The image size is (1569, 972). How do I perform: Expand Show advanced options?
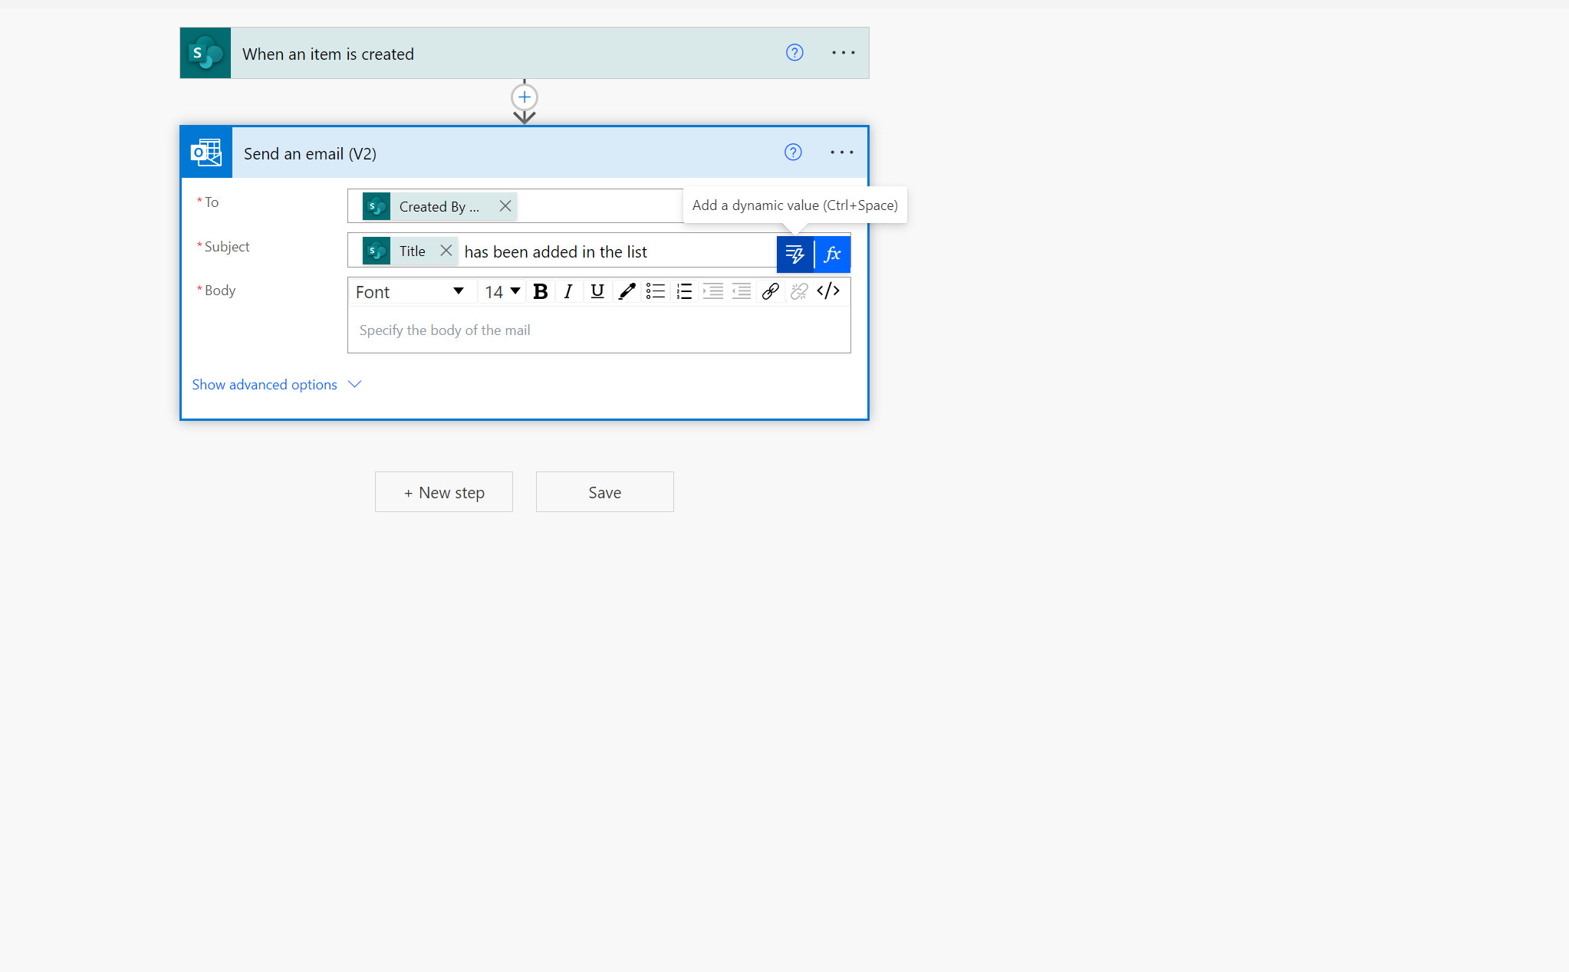coord(276,385)
